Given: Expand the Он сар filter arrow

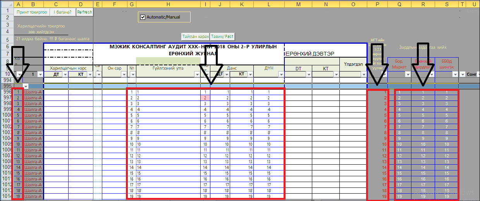Looking at the screenshot, I should pos(124,74).
